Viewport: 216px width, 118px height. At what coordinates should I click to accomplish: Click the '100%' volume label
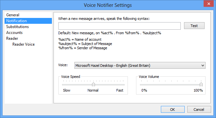tap(198, 90)
